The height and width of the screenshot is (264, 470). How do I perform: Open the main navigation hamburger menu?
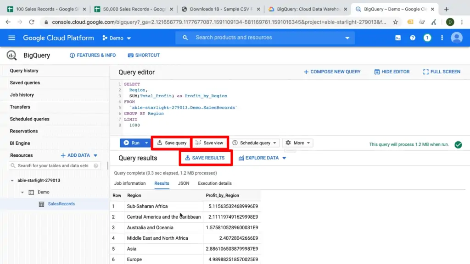(11, 38)
